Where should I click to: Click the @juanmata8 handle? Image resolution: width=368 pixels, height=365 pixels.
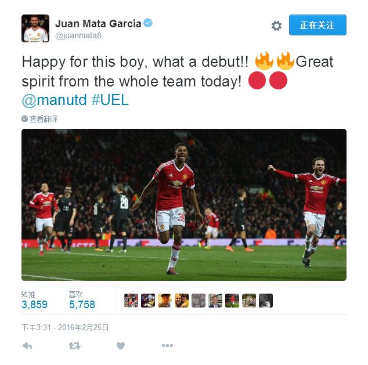pos(78,35)
